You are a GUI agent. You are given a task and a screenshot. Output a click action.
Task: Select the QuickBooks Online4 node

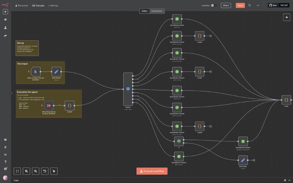[x=179, y=156]
